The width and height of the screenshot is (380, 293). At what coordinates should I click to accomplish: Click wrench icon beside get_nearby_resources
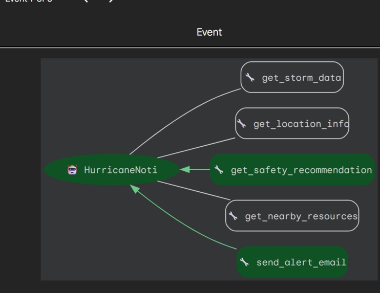[233, 216]
